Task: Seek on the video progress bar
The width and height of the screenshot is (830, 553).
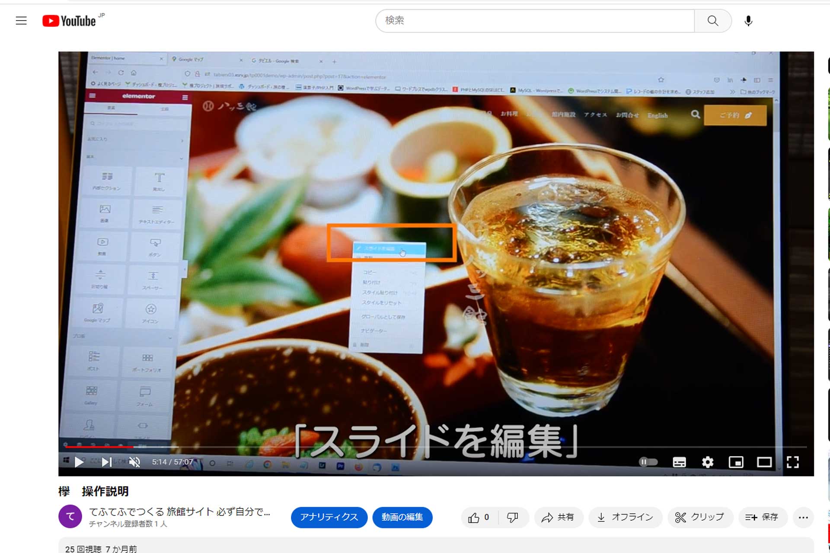Action: click(436, 447)
